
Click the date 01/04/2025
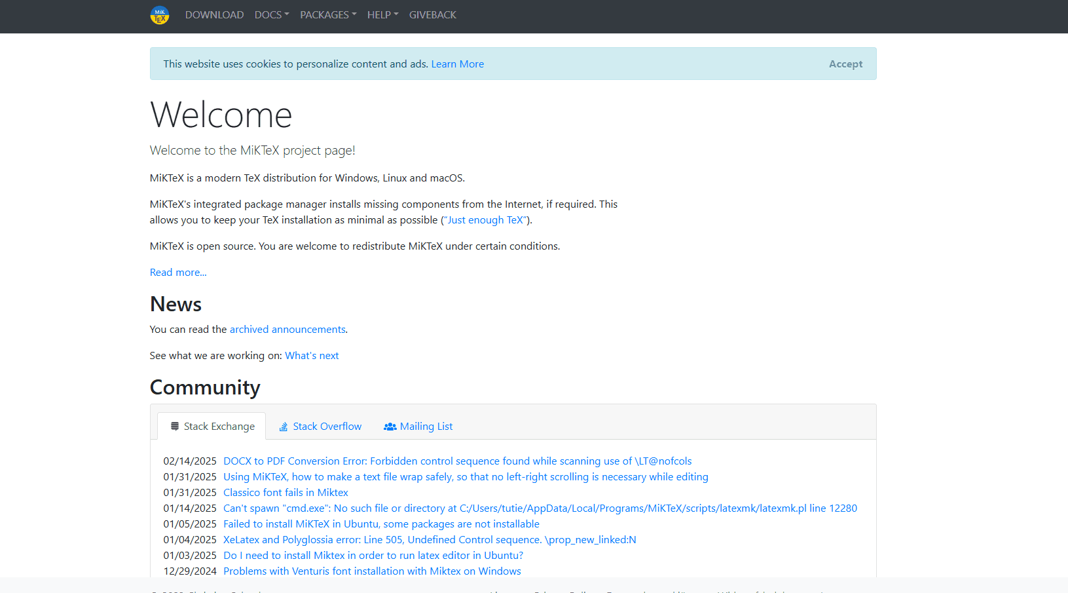click(190, 540)
